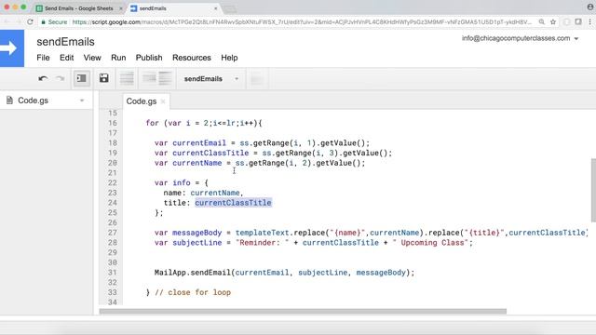Click the vertical scrollbar of the editor
The image size is (596, 335).
[x=593, y=190]
